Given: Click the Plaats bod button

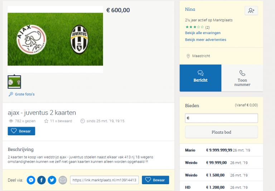Looking at the screenshot, I should (x=221, y=132).
